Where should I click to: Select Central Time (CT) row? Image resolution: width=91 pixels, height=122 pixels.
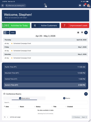[x=45, y=79]
